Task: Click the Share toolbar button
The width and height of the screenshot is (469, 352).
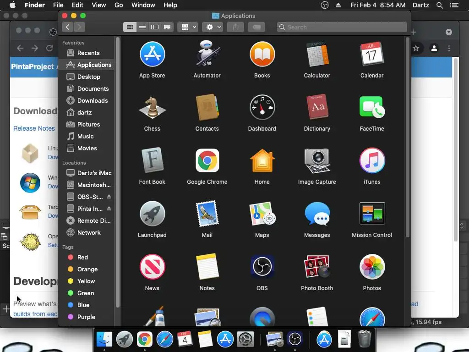Action: [x=236, y=27]
